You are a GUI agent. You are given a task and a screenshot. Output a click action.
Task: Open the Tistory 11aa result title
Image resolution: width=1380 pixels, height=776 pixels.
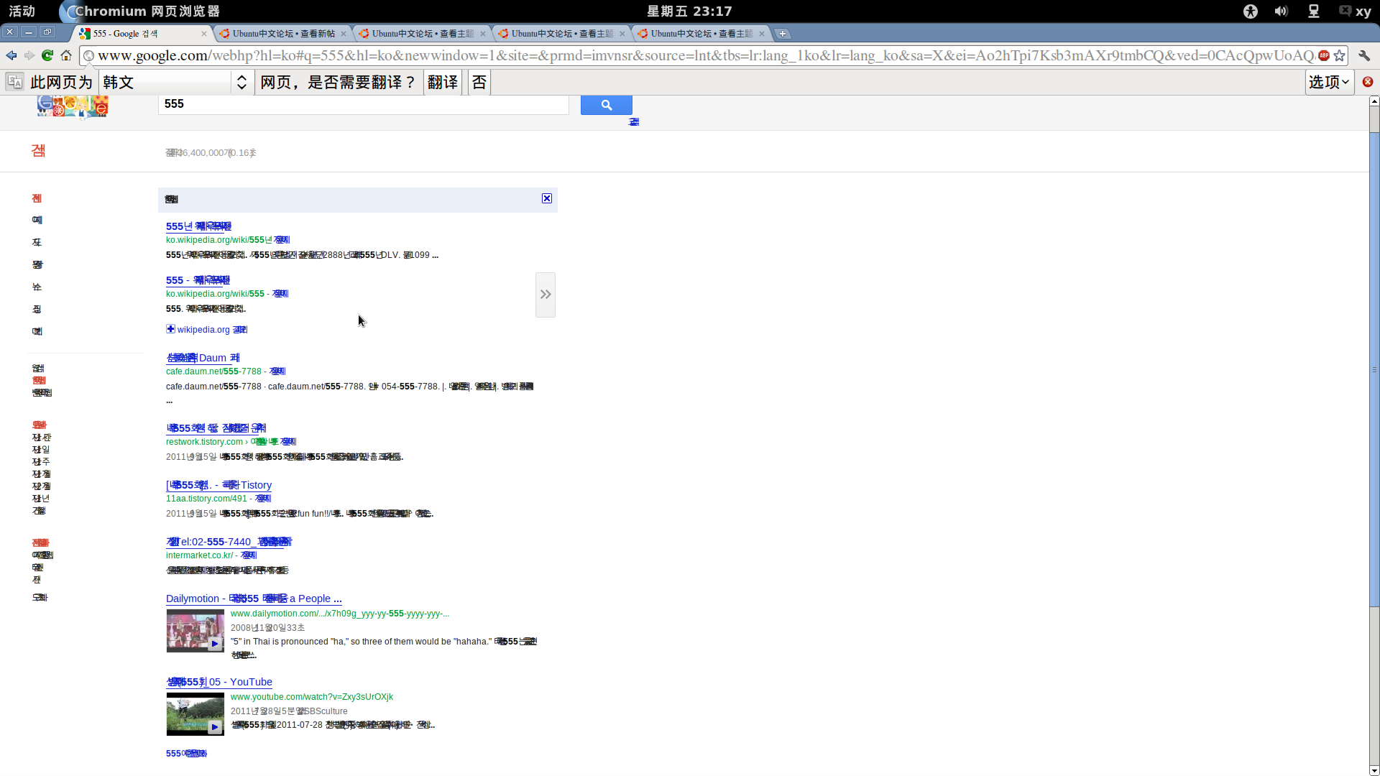coord(218,485)
